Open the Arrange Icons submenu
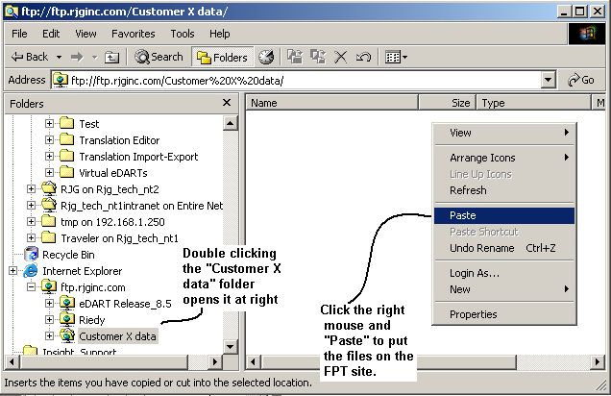The height and width of the screenshot is (396, 611). (504, 158)
